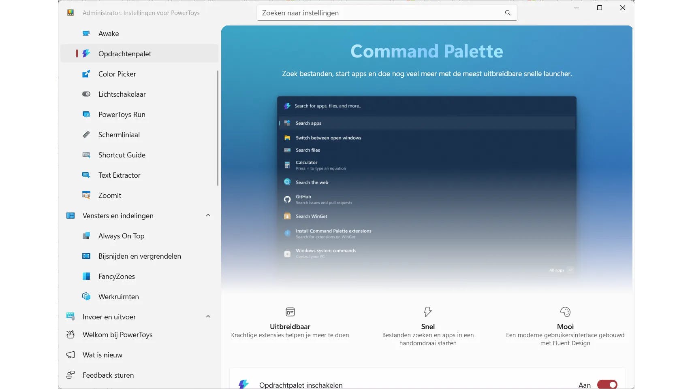
Task: Click the Mooi feature title
Action: click(565, 327)
